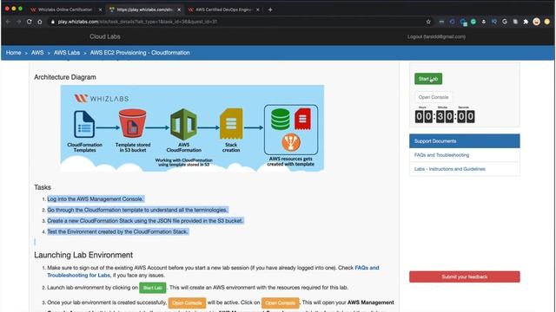Image resolution: width=556 pixels, height=312 pixels.
Task: Click the inline green Start Lab button
Action: pos(153,288)
